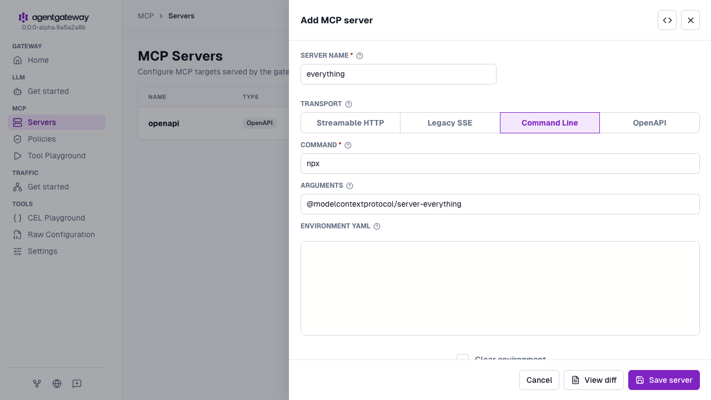Open Get started under Traffic
711x400 pixels.
click(57, 187)
